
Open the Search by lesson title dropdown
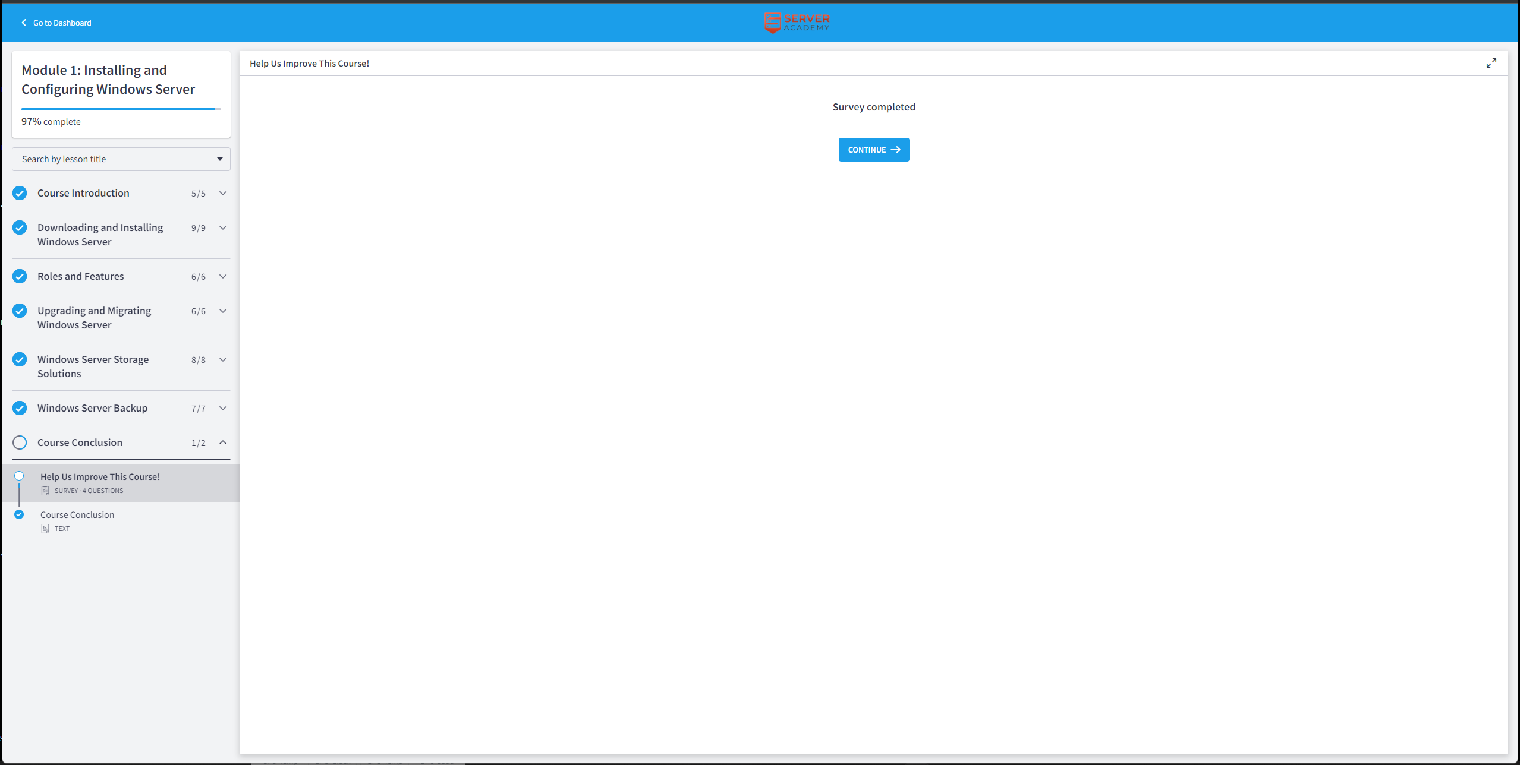(121, 159)
